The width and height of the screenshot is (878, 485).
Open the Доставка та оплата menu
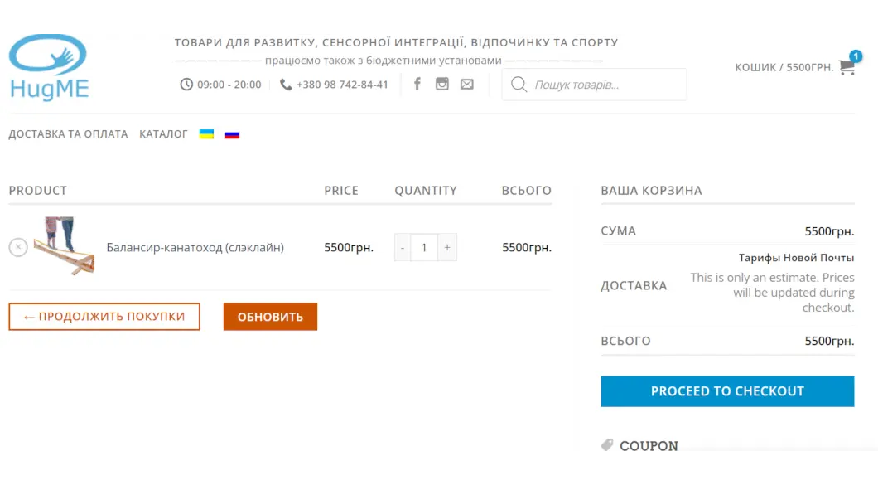click(x=68, y=133)
